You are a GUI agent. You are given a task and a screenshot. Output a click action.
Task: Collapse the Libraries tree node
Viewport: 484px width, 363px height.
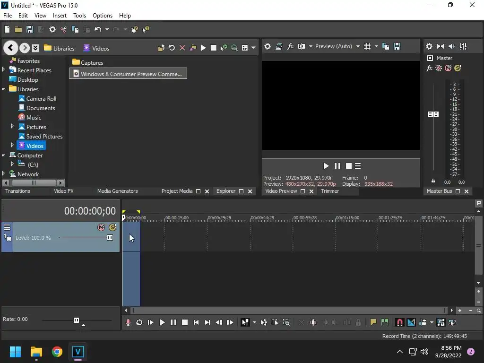[3, 89]
